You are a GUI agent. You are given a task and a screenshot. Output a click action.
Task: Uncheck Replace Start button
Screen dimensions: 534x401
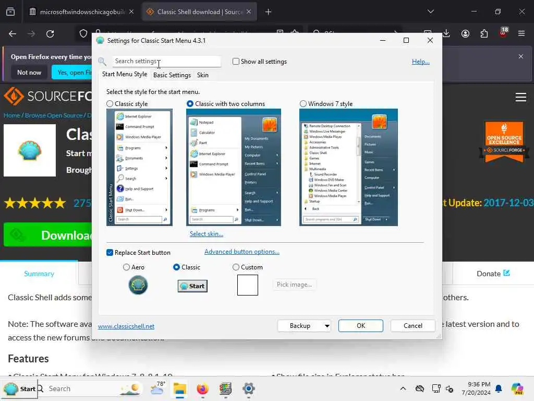pyautogui.click(x=110, y=252)
